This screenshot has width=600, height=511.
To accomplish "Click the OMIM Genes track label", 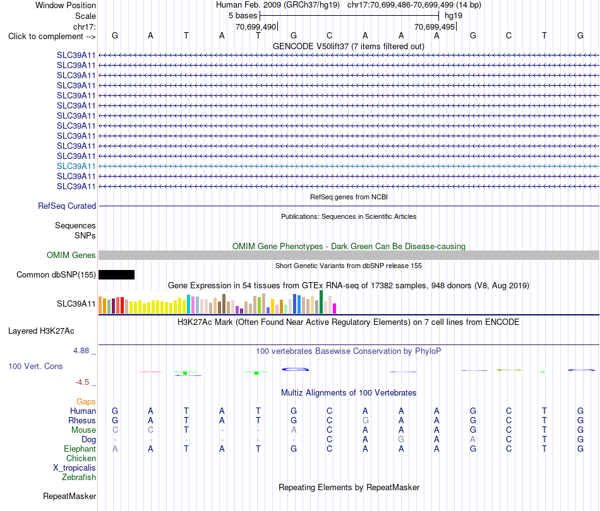I will tap(71, 255).
